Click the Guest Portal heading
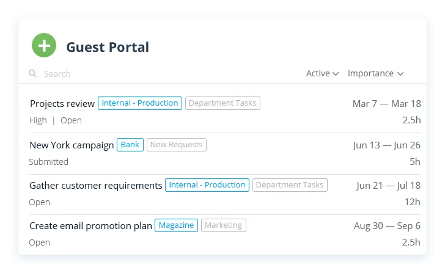 tap(108, 47)
